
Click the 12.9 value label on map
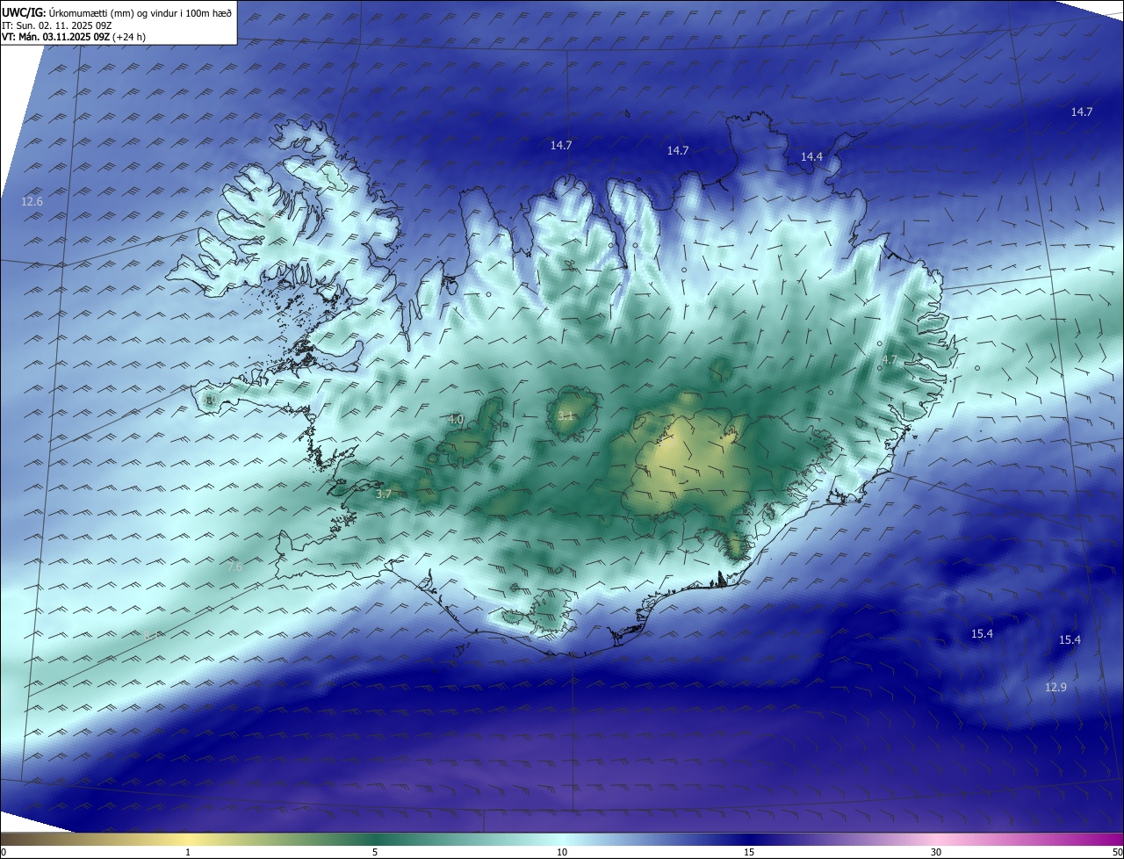tap(1056, 687)
